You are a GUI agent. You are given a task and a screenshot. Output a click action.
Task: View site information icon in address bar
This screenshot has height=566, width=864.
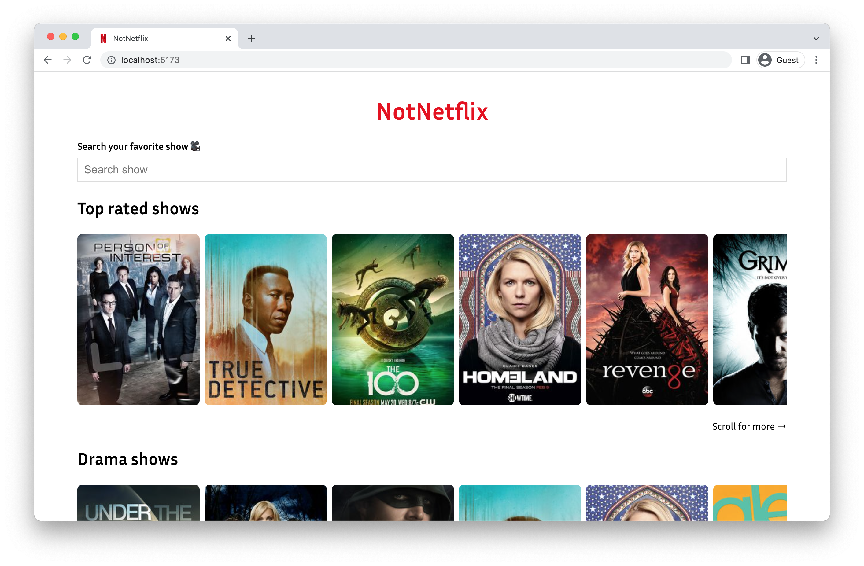pyautogui.click(x=112, y=60)
